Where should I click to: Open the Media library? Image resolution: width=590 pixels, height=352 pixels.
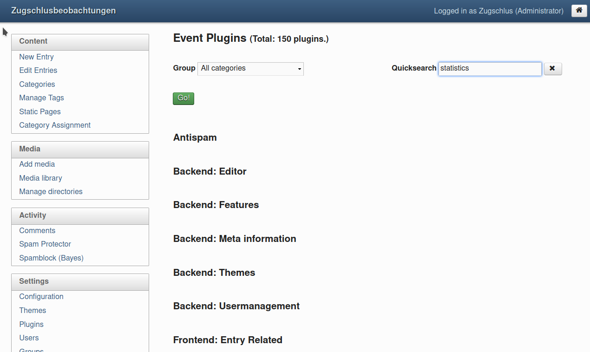click(x=40, y=178)
